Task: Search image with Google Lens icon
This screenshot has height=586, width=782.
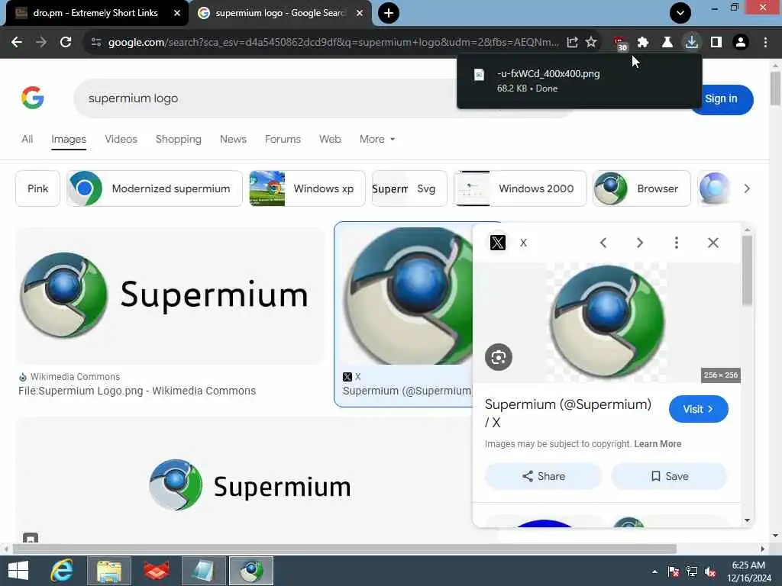Action: click(498, 357)
